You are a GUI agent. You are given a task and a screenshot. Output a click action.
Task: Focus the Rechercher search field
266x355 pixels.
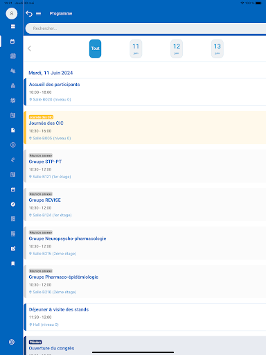pos(145,28)
